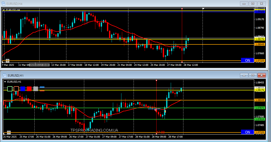Select the 1.07875 green price label in H1
This screenshot has width=271, height=142.
tap(259, 108)
